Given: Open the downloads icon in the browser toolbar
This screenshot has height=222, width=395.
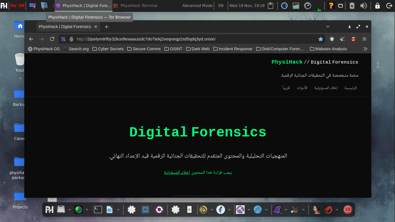Looking at the screenshot, I should 349,26.
